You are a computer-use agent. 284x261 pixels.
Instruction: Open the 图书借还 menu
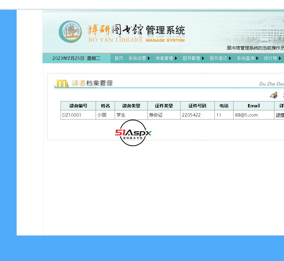(x=218, y=58)
